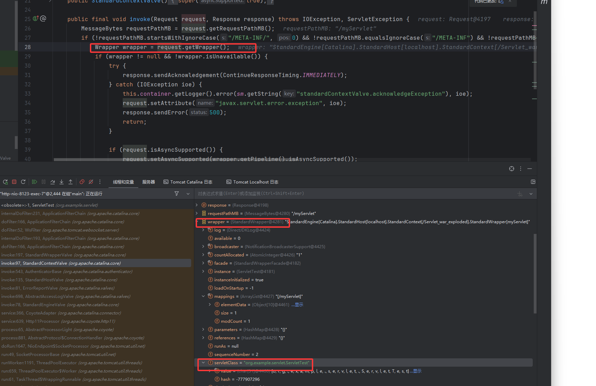
Task: Open the thread selector dropdown arrow
Action: pos(188,194)
